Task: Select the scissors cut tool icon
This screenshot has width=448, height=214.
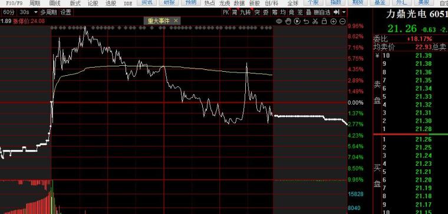Action: (315, 21)
